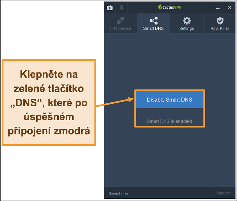Open the App. Killer tab
The height and width of the screenshot is (201, 237).
tap(220, 23)
